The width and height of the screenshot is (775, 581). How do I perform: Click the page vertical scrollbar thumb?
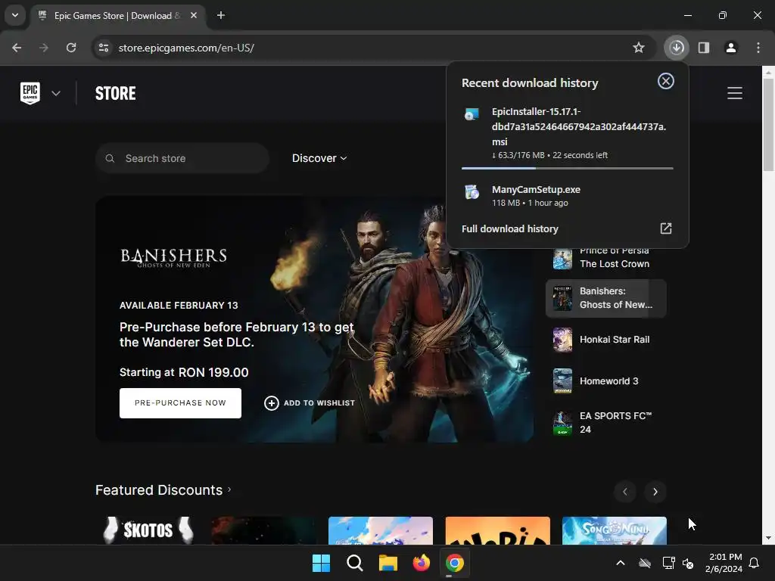tap(769, 125)
